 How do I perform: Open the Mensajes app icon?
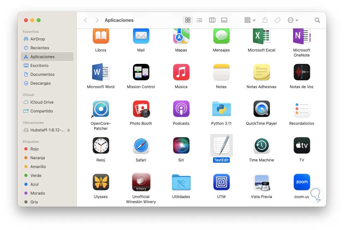point(221,36)
